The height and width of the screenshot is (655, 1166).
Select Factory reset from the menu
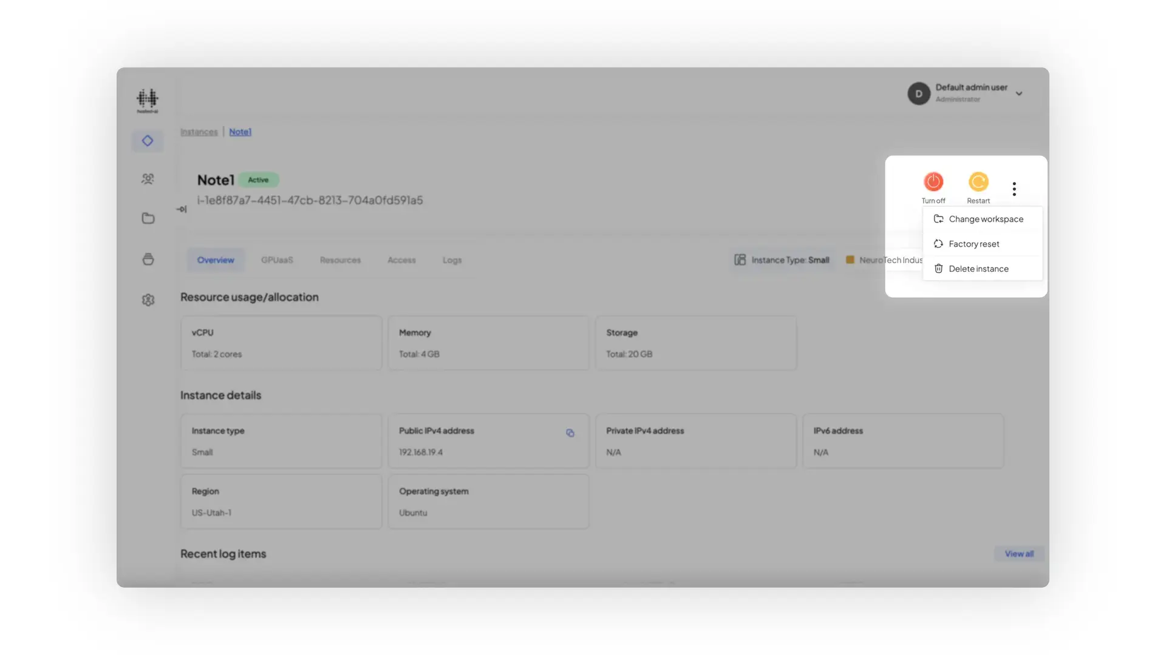[974, 243]
